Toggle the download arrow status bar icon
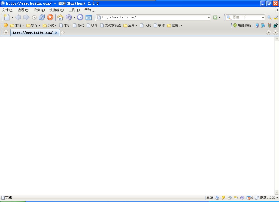This screenshot has width=279, height=202. tap(217, 198)
